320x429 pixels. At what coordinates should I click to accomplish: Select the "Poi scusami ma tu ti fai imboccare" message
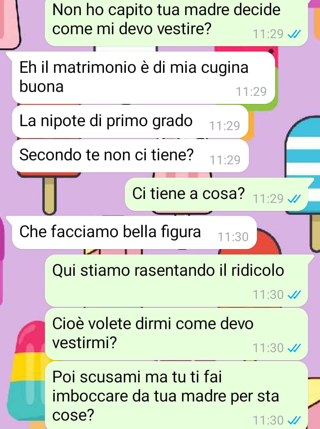(x=176, y=395)
